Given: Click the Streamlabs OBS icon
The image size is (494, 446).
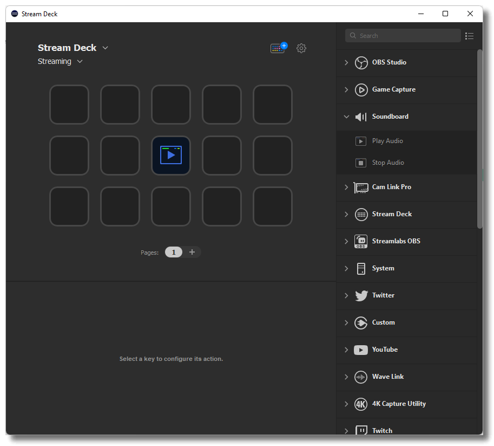Looking at the screenshot, I should [361, 242].
